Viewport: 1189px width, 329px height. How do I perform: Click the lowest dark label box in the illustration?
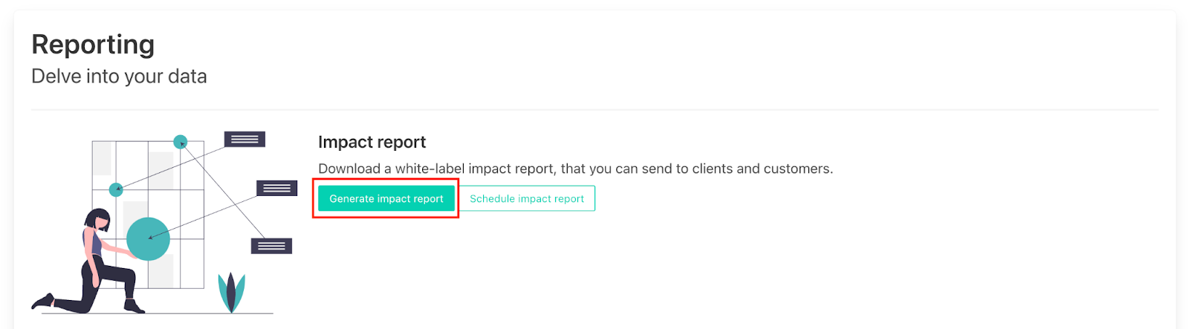[x=271, y=246]
